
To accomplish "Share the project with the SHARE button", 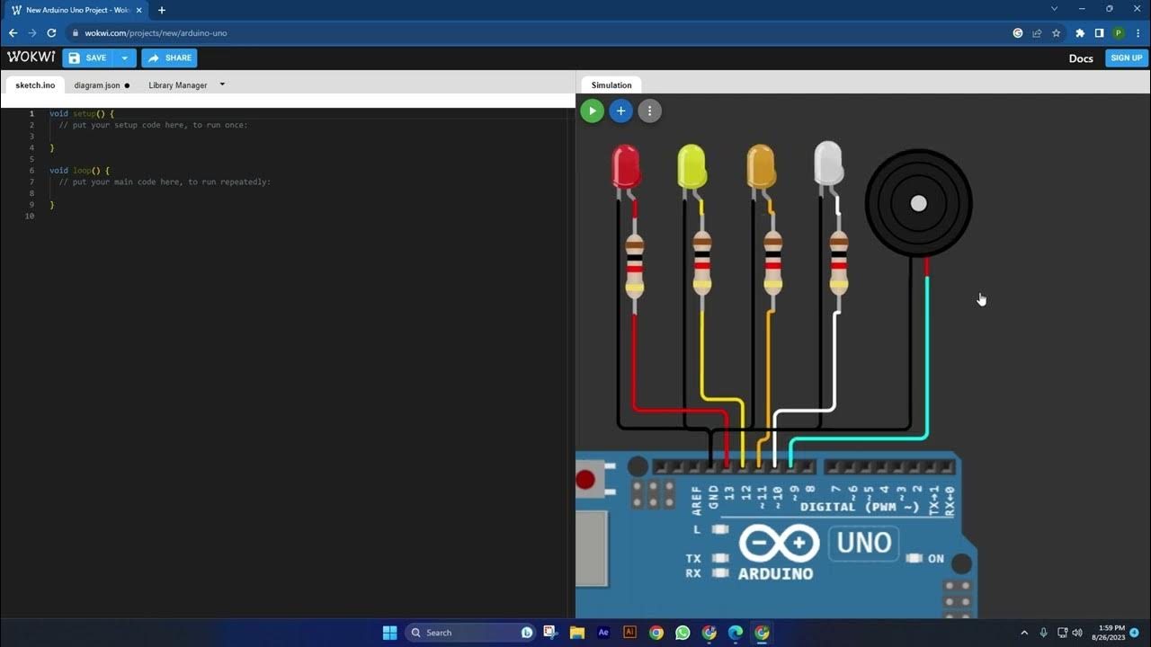I will tap(169, 58).
